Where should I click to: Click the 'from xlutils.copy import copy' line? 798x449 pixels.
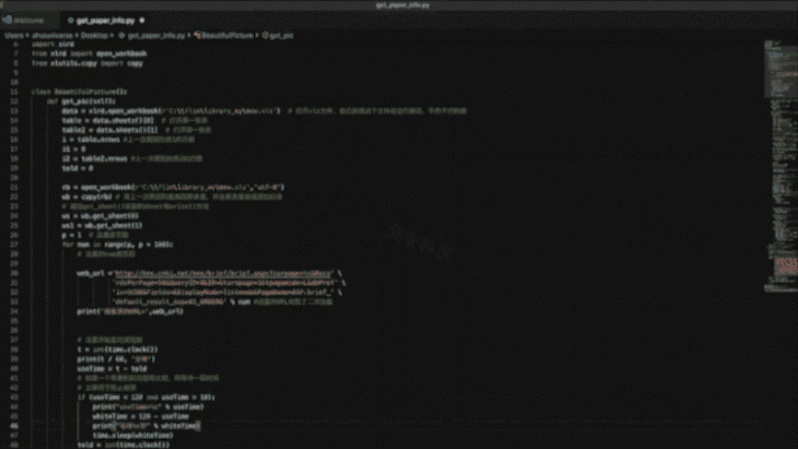[x=87, y=63]
